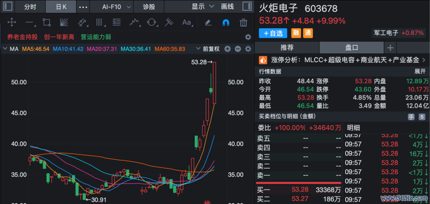Toggle the 画线 drawing tools
The width and height of the screenshot is (430, 204).
[x=227, y=7]
